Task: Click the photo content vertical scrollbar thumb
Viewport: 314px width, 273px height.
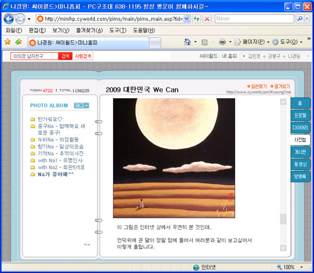Action: coord(283,219)
